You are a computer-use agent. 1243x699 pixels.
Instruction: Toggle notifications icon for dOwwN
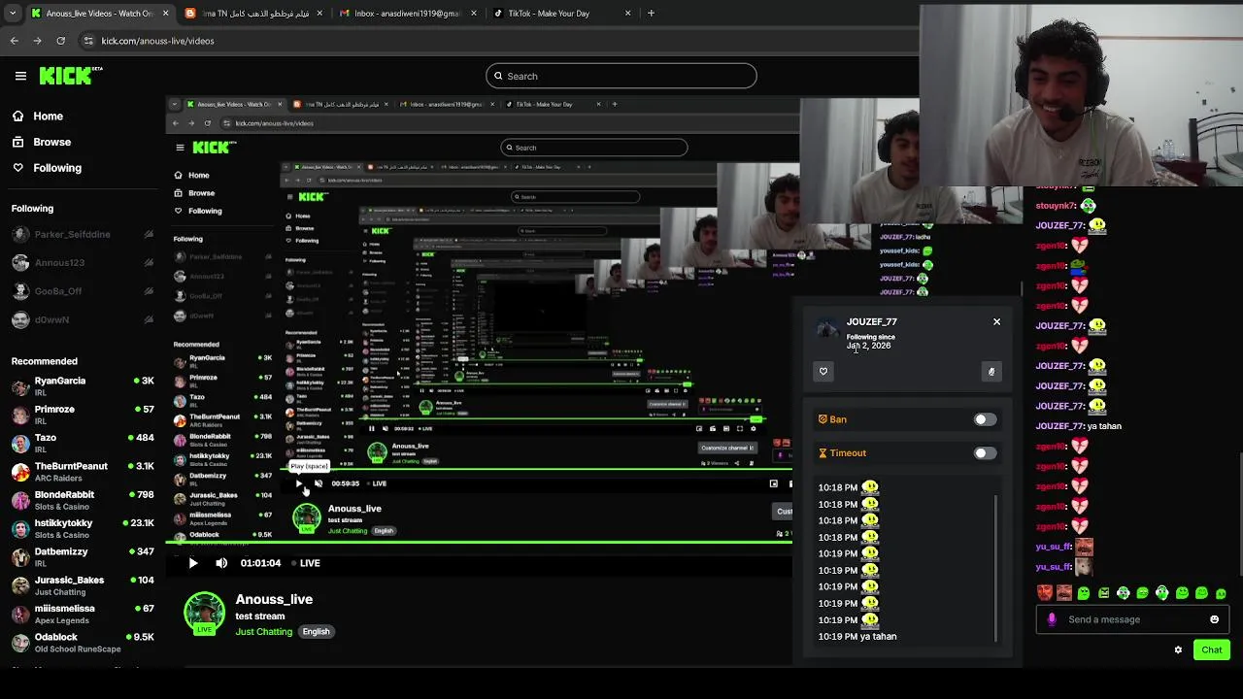coord(149,319)
